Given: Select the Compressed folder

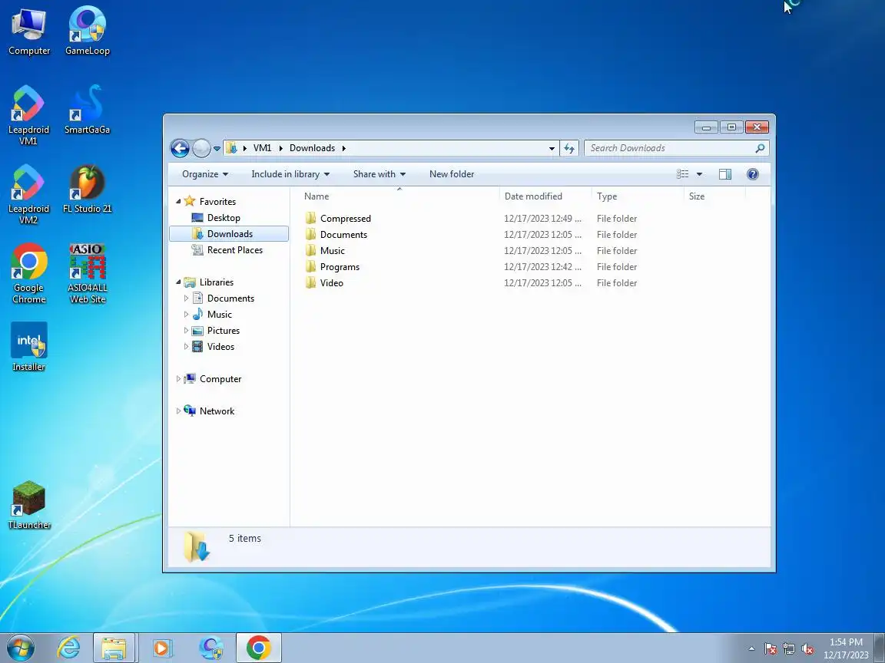Looking at the screenshot, I should [346, 219].
